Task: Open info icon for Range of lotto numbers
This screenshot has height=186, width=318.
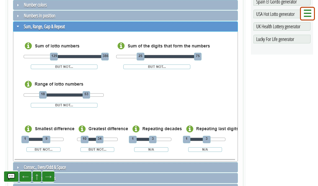Action: click(x=28, y=84)
